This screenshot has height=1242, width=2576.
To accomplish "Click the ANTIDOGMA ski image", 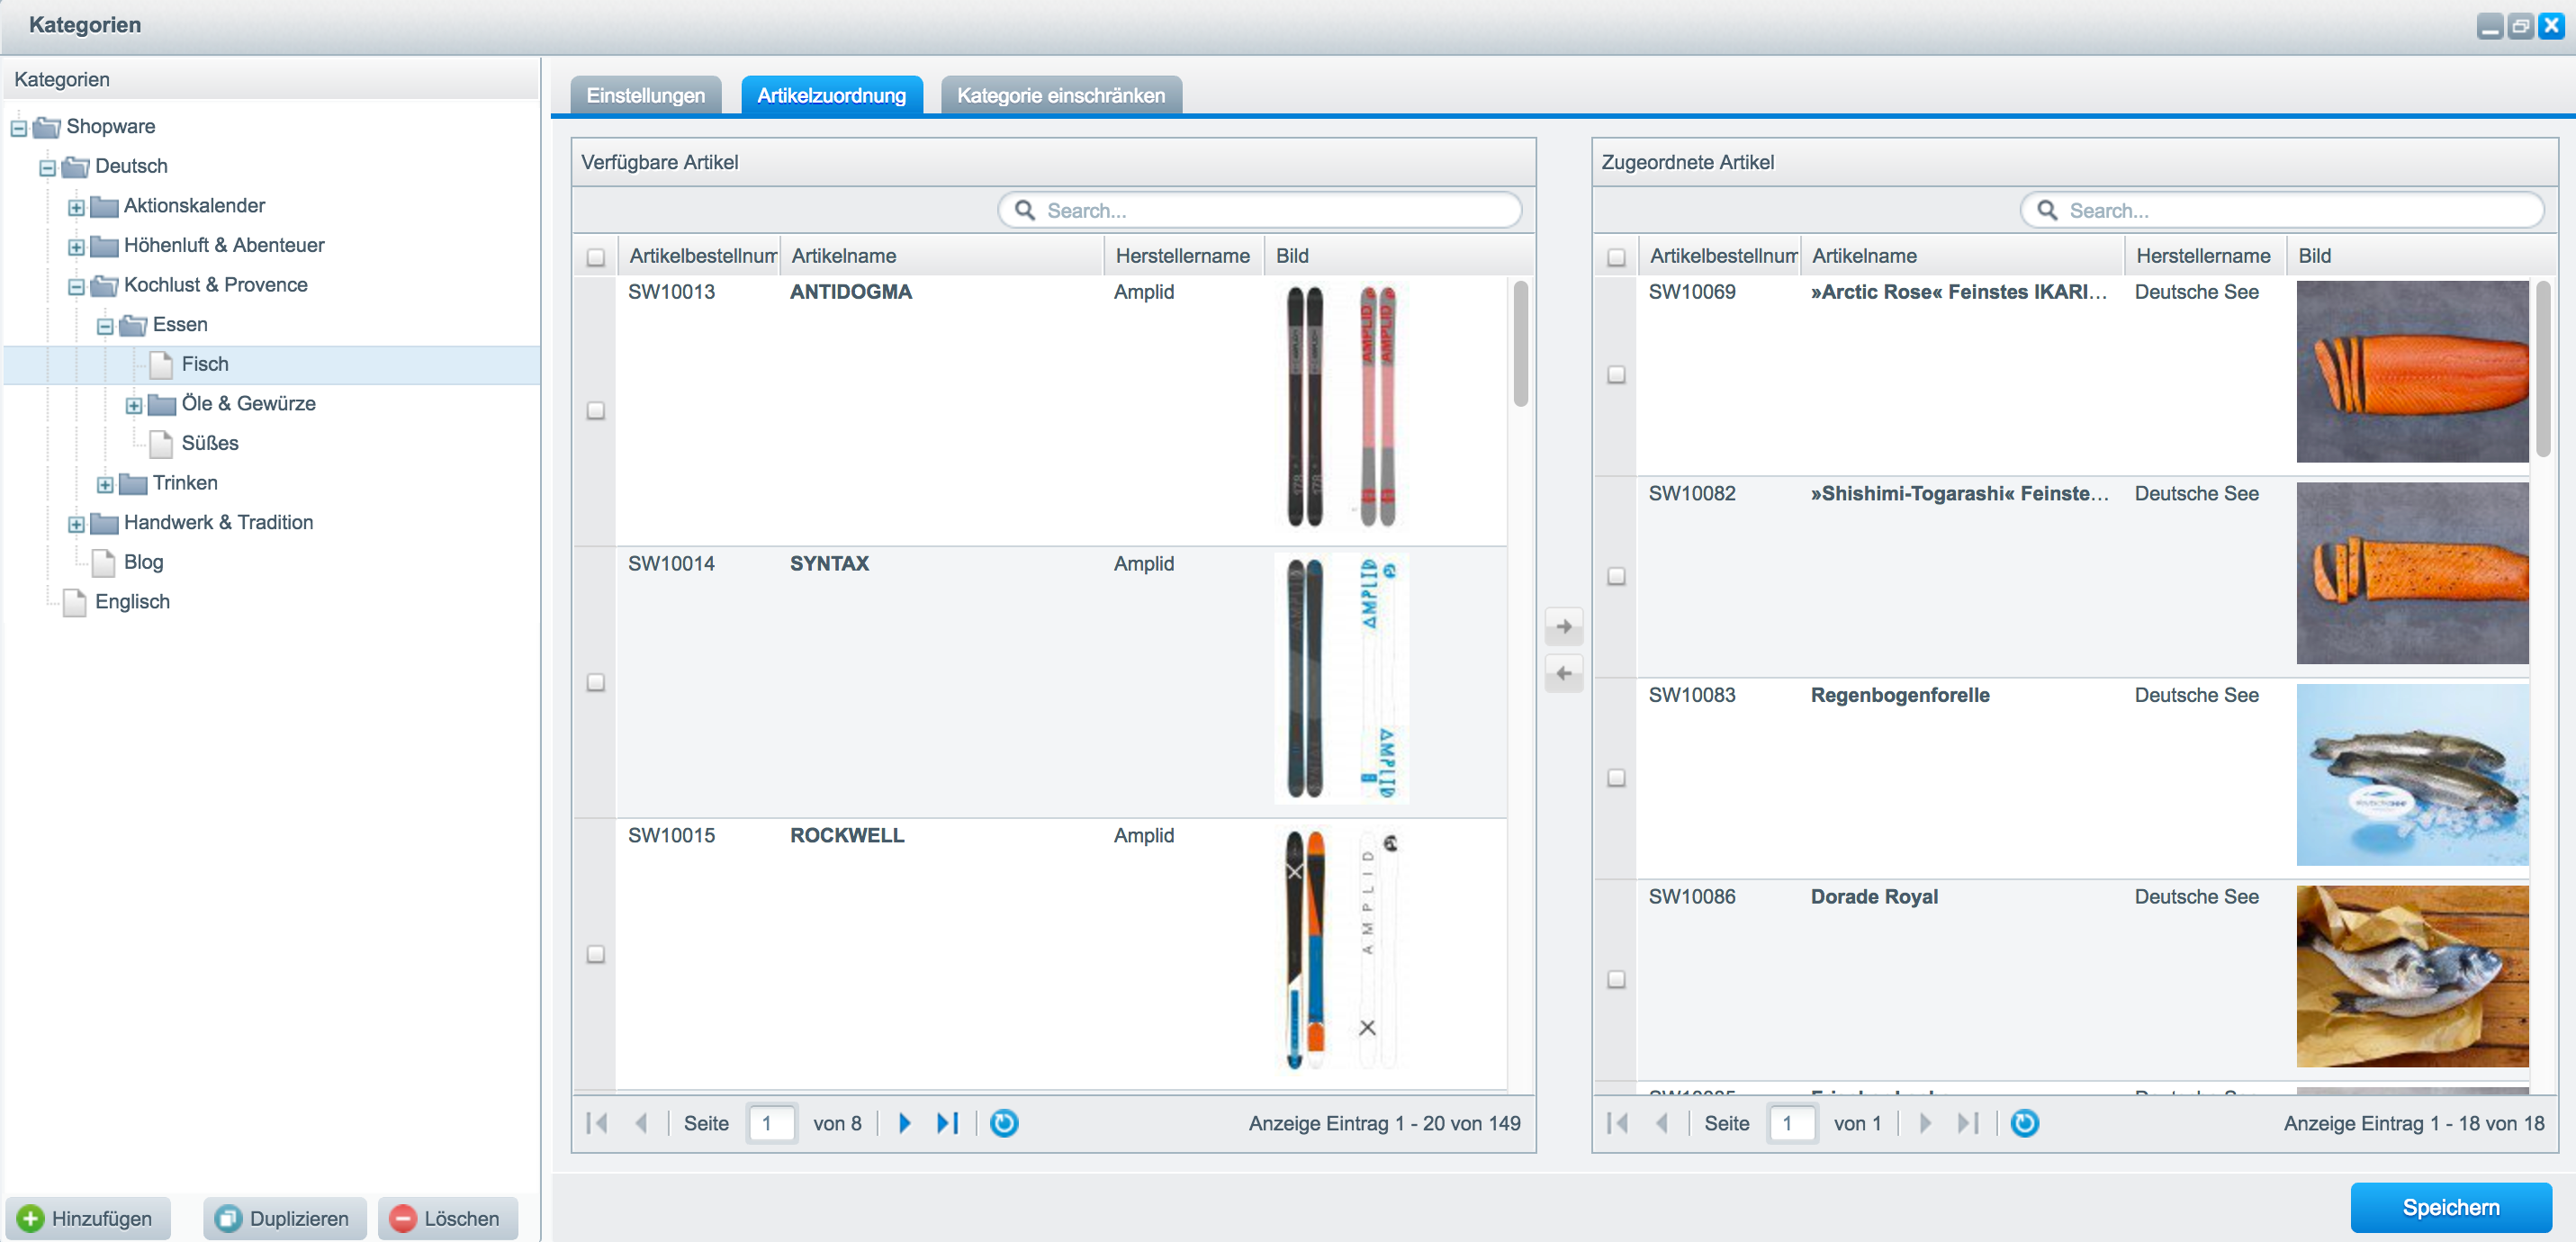I will pos(1341,406).
